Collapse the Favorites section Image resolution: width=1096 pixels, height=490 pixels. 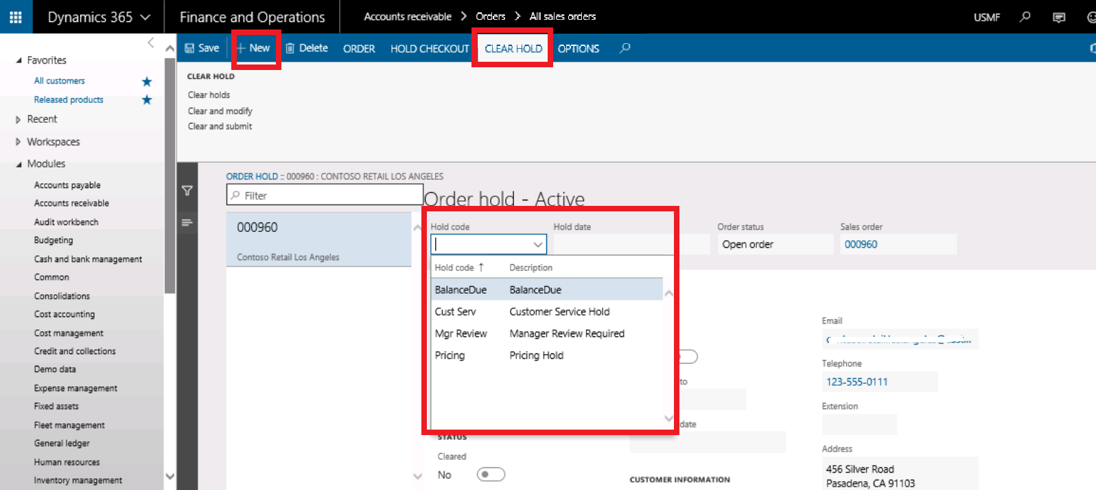click(x=19, y=60)
